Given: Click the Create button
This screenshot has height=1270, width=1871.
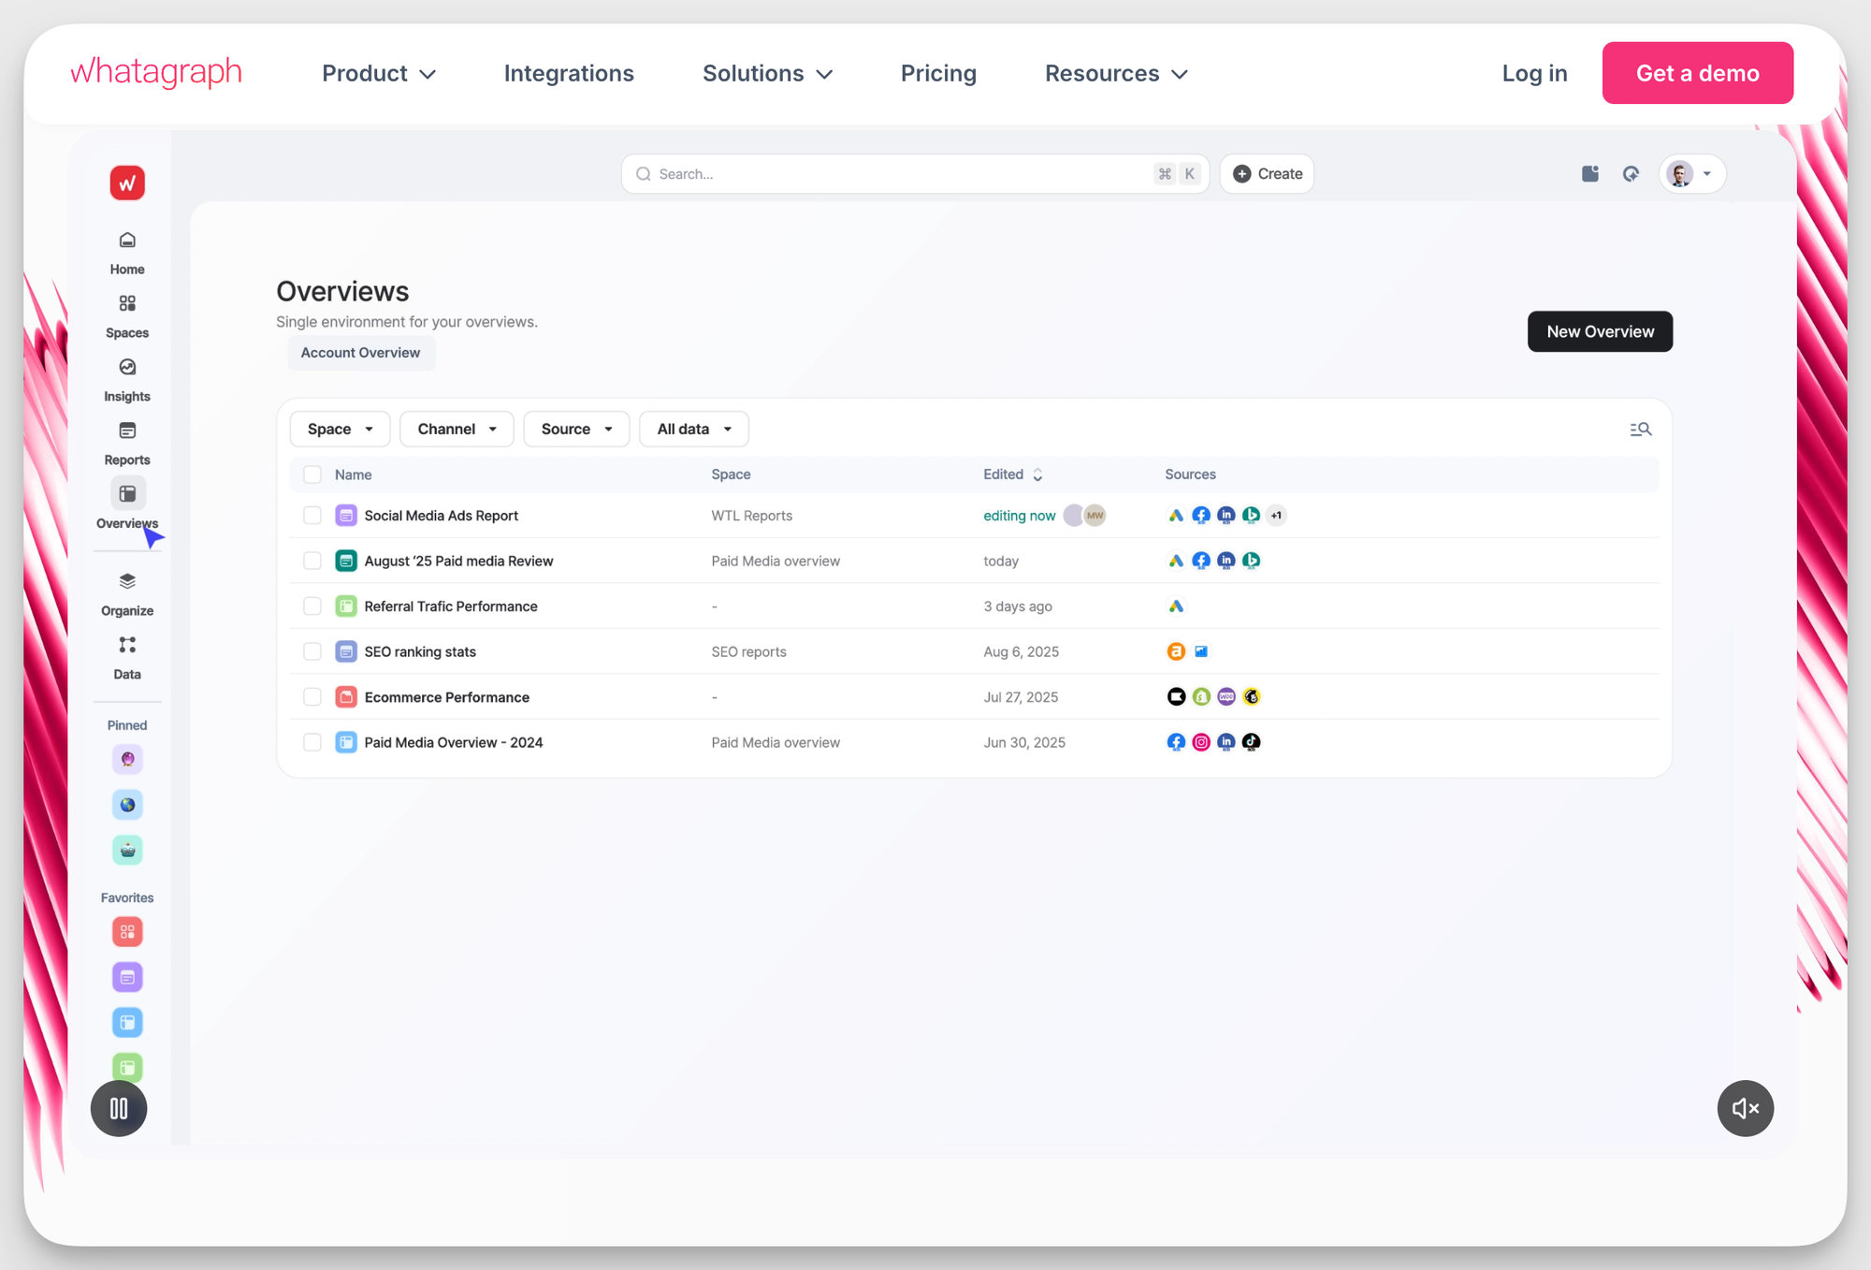Looking at the screenshot, I should pyautogui.click(x=1267, y=174).
